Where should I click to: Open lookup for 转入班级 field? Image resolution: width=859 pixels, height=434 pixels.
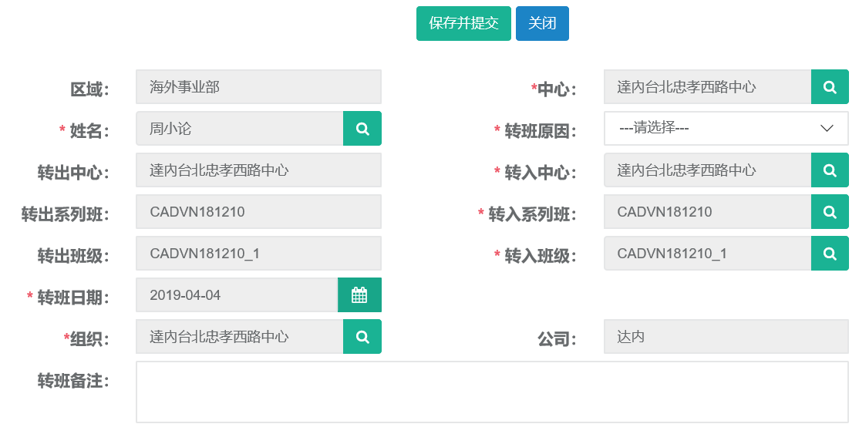pyautogui.click(x=830, y=254)
